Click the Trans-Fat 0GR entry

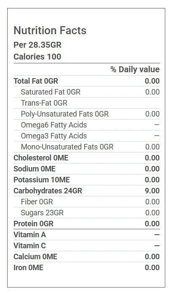click(44, 103)
